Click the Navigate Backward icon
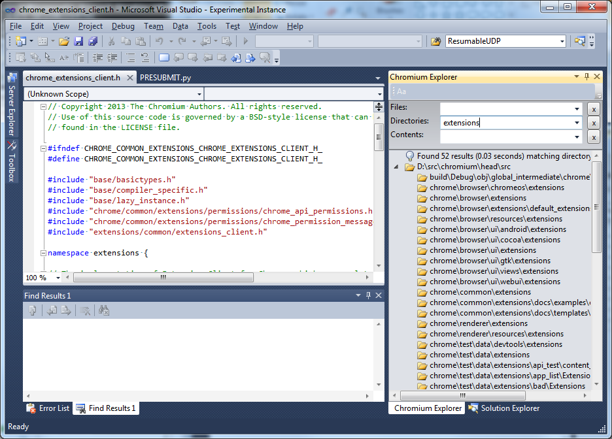This screenshot has width=612, height=439. coord(205,41)
